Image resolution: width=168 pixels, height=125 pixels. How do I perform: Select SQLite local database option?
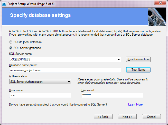point(11,42)
